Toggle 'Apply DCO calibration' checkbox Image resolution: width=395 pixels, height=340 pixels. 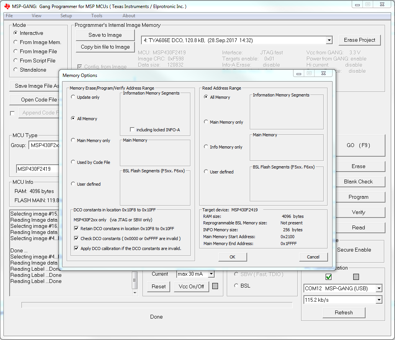pyautogui.click(x=76, y=248)
